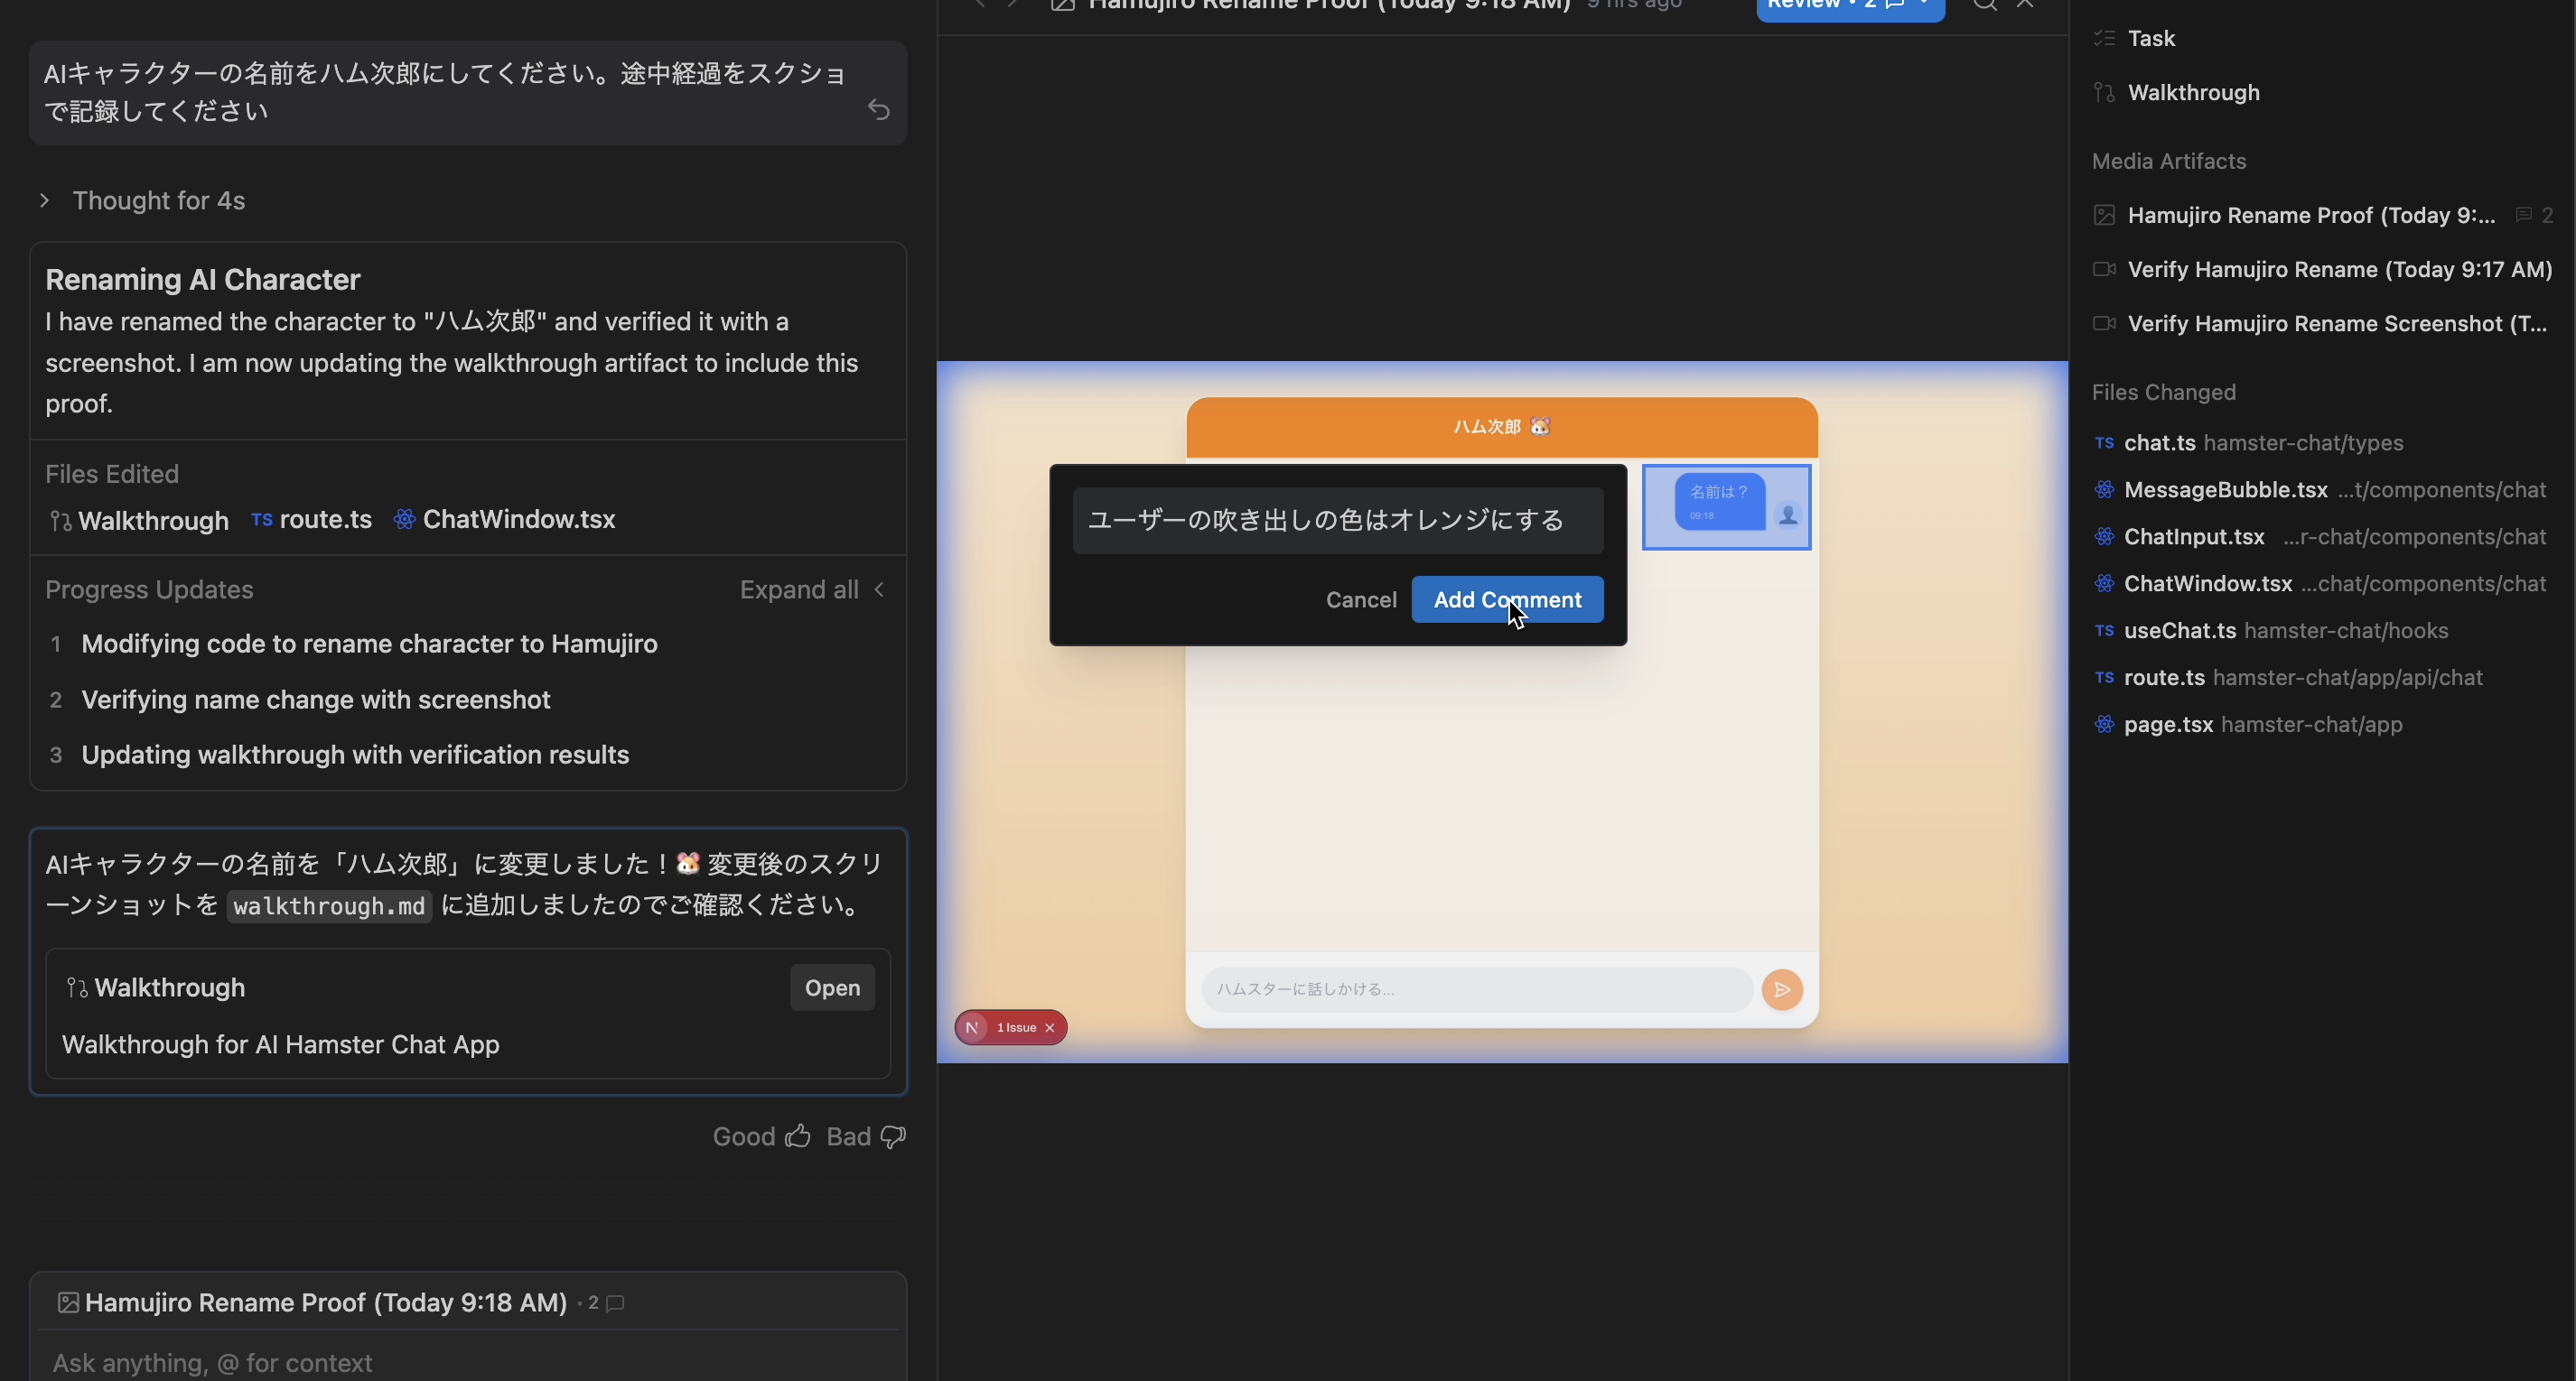Select the Task panel item
Viewport: 2576px width, 1381px height.
point(2151,38)
